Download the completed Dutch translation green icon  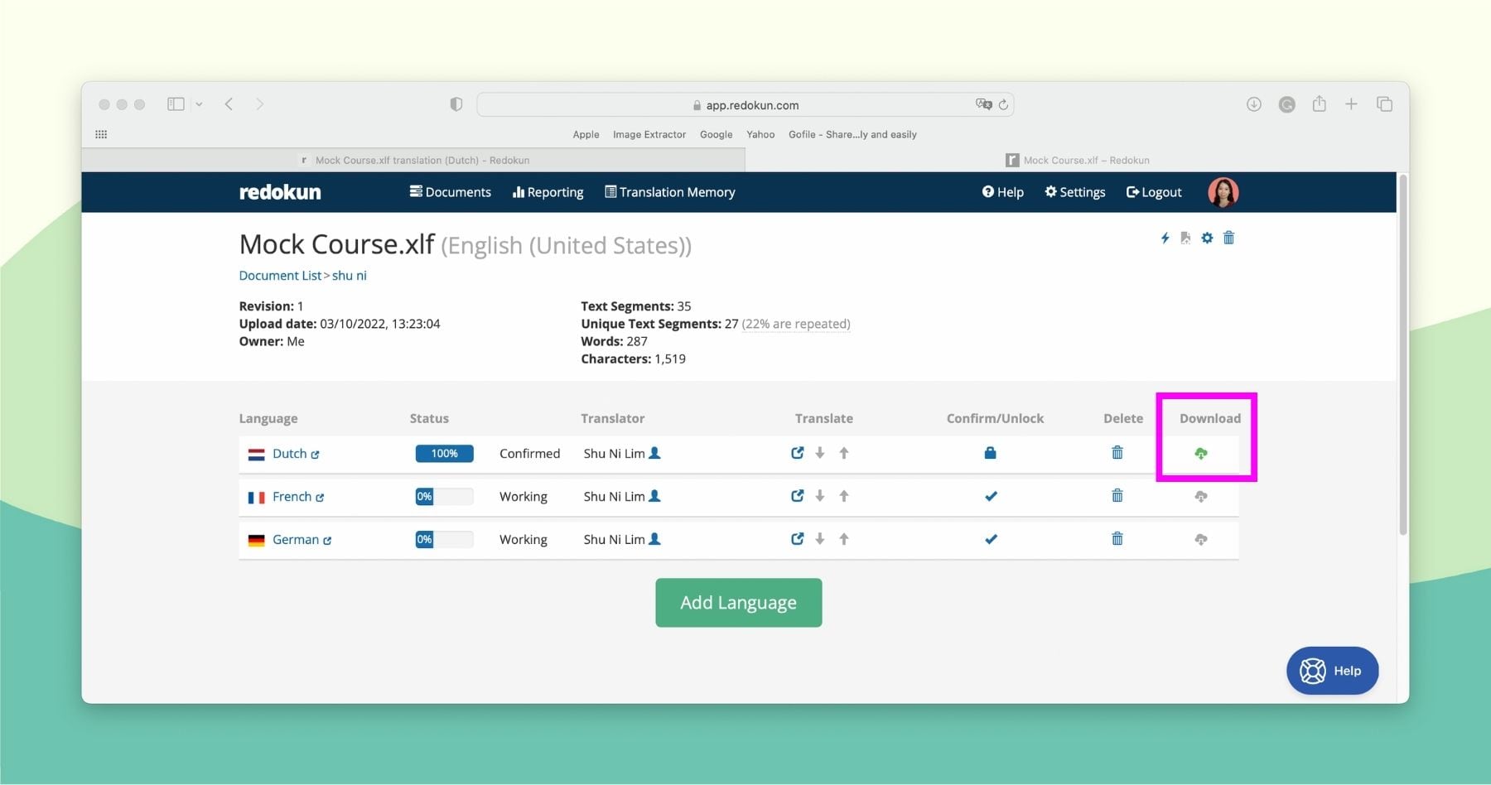[1201, 453]
